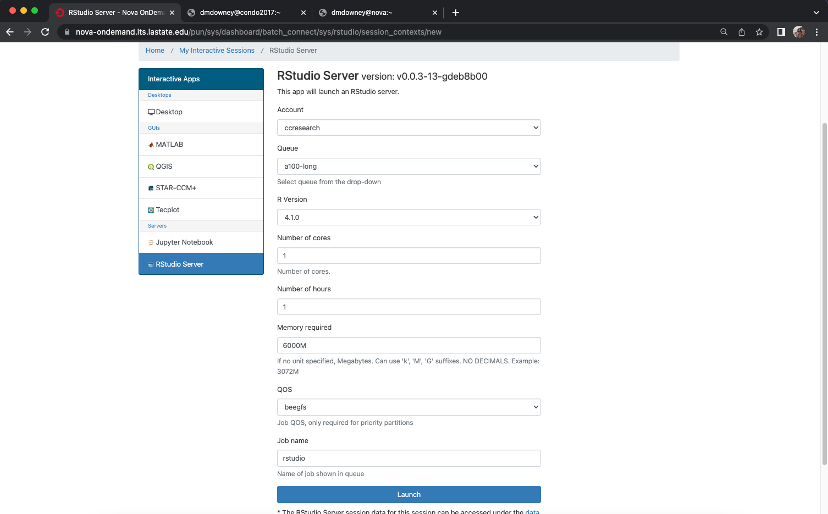828x514 pixels.
Task: Open the QOS dropdown showing beegfs
Action: (x=409, y=407)
